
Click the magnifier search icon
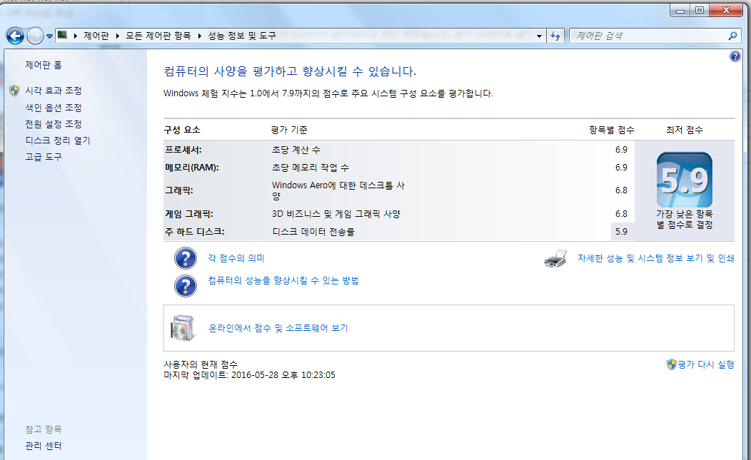tap(732, 36)
